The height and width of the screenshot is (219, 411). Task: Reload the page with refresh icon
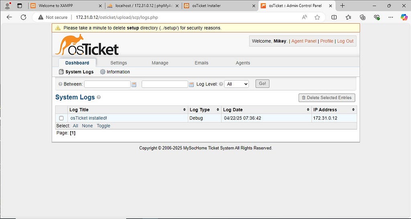coord(23,17)
